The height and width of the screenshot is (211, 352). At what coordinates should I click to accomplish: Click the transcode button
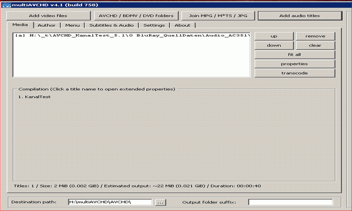pos(294,73)
